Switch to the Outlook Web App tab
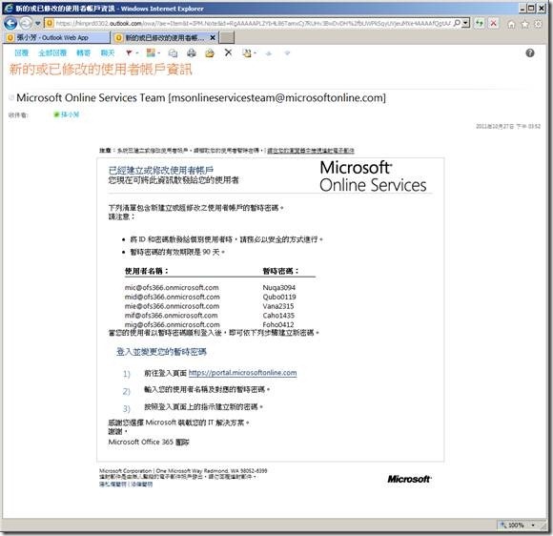Viewport: 553px width, 536px height. [x=57, y=37]
